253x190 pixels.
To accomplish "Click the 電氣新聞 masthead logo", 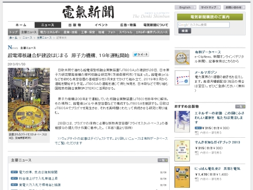I will click(x=89, y=12).
